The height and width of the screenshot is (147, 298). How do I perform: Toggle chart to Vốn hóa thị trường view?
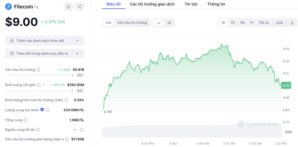point(132,23)
